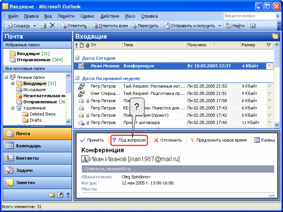This screenshot has width=283, height=212.
Task: Open the Address Book toolbar icon
Action: coord(253,26)
